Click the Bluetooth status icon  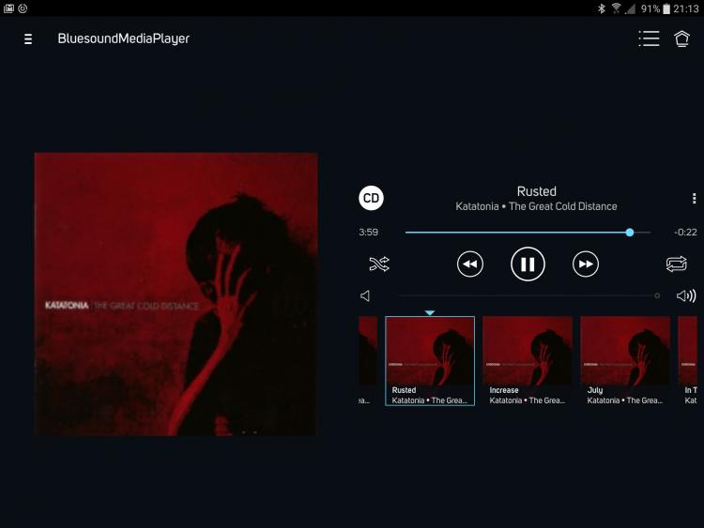click(x=602, y=8)
